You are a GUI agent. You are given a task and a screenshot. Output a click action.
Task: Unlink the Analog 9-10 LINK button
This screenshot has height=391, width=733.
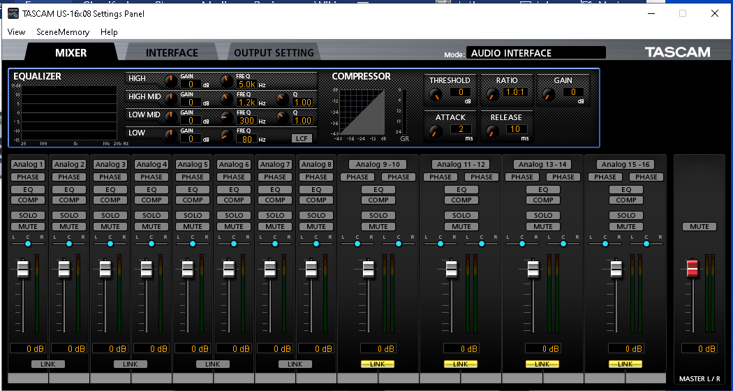click(378, 364)
